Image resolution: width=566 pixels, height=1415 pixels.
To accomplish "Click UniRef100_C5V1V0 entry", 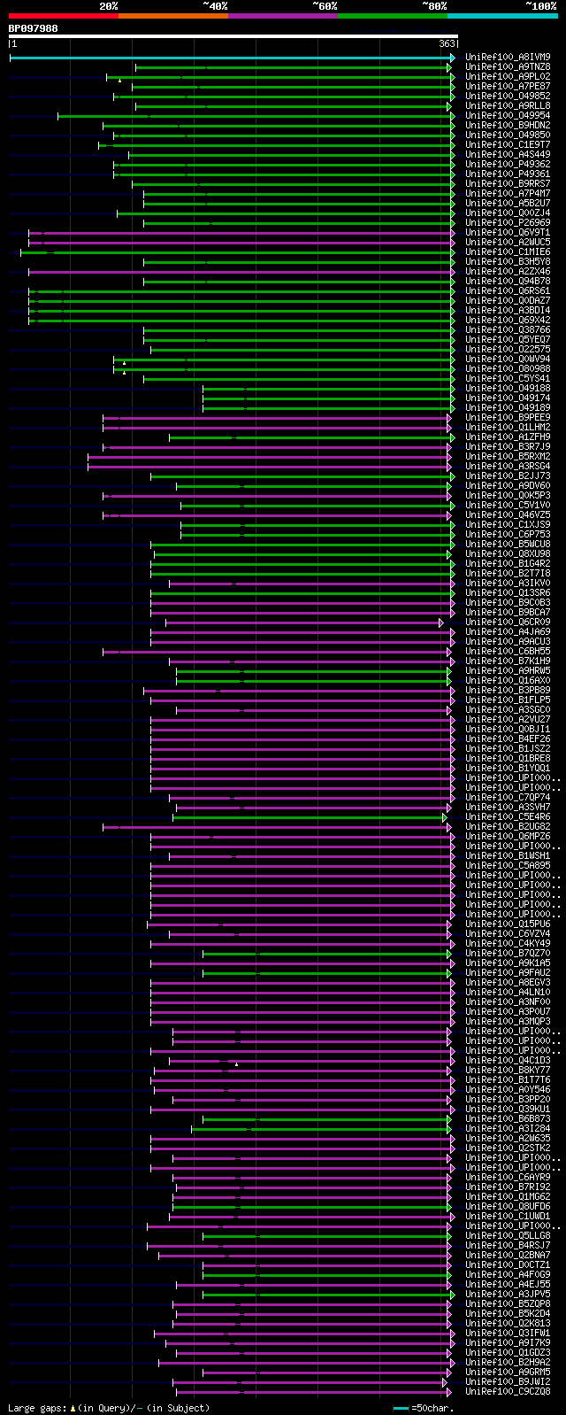I will coord(508,506).
